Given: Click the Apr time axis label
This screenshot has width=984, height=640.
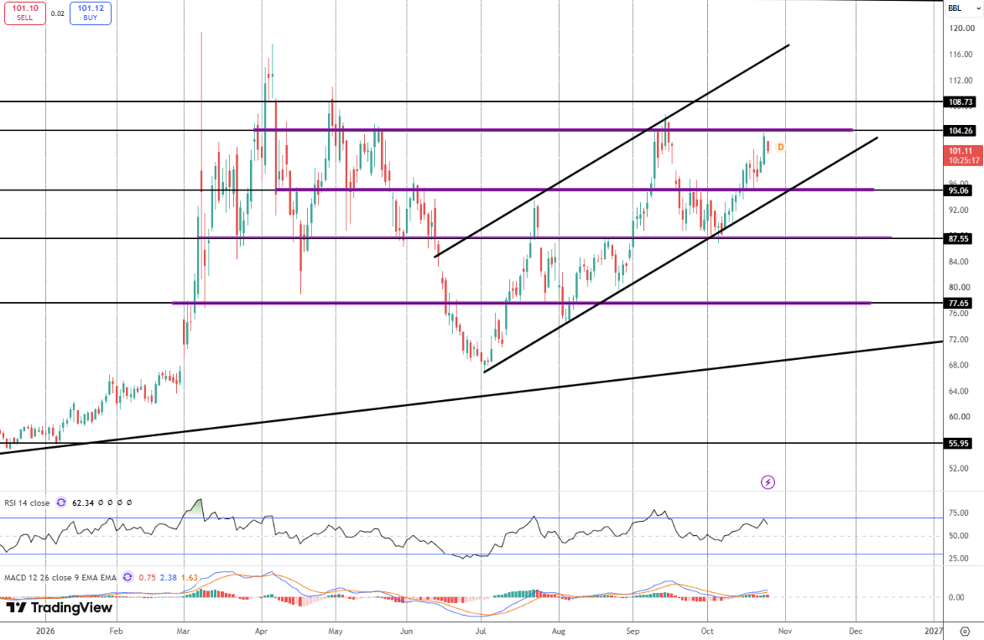Looking at the screenshot, I should point(261,631).
